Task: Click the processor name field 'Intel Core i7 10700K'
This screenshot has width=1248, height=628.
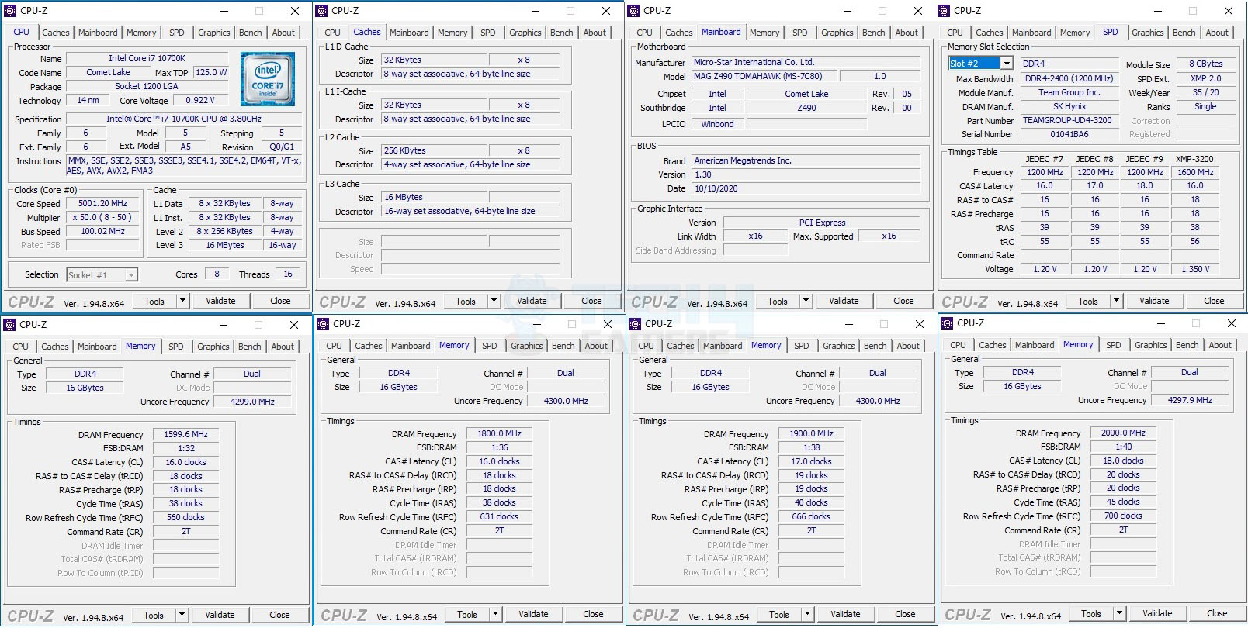Action: tap(147, 58)
